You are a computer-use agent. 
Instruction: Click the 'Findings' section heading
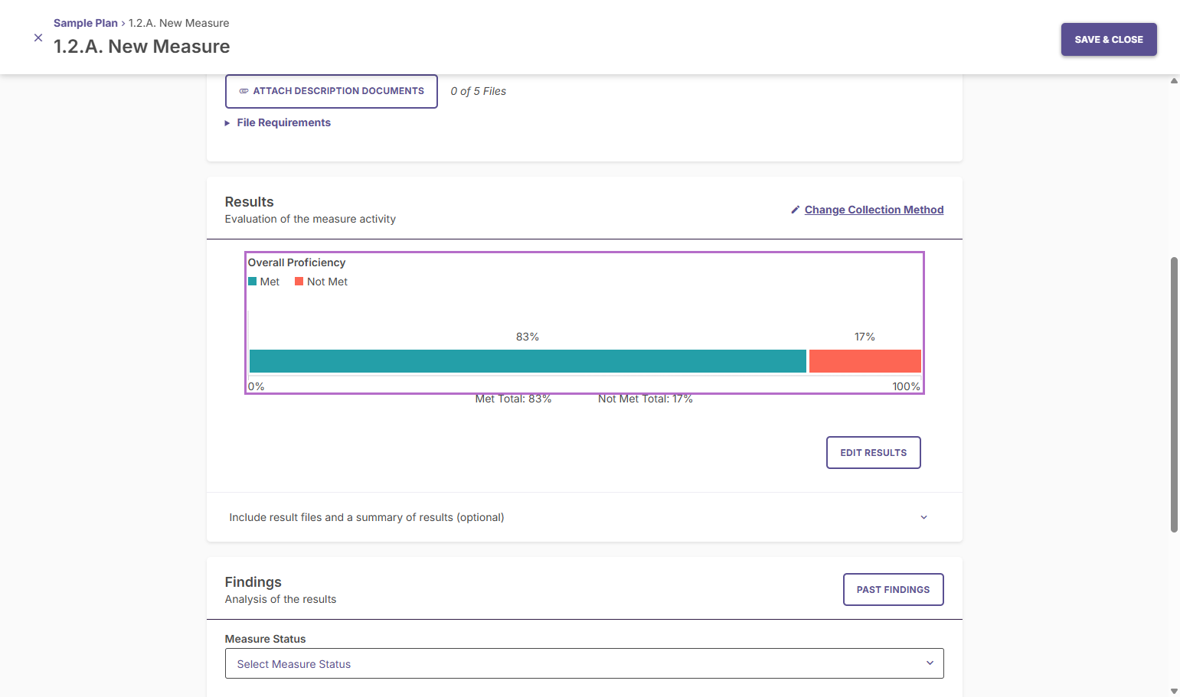[253, 582]
